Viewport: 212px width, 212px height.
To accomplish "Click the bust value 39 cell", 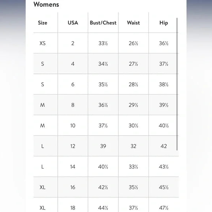I will 103,146.
